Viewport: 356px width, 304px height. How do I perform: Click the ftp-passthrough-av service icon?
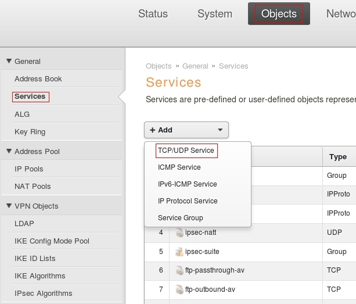(179, 270)
